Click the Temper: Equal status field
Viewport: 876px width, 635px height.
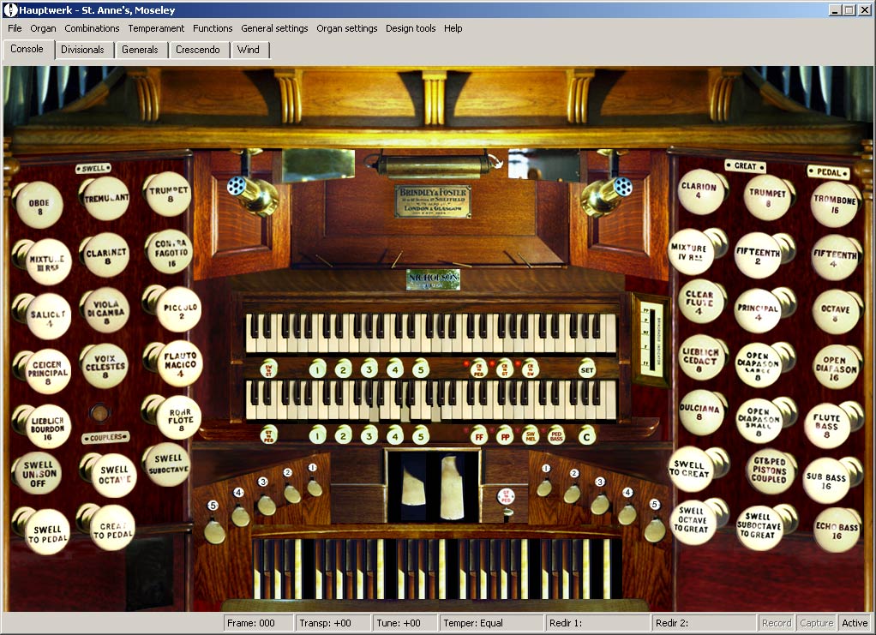click(x=491, y=623)
